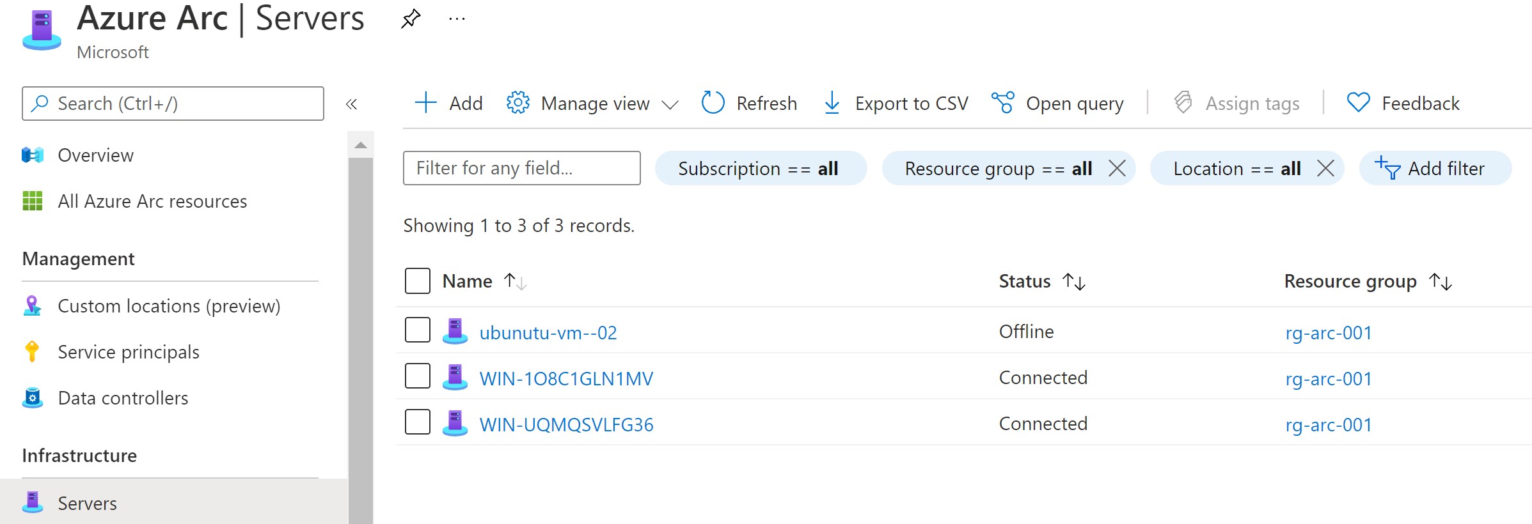This screenshot has height=524, width=1532.
Task: Expand the Manage view dropdown chevron
Action: [670, 104]
